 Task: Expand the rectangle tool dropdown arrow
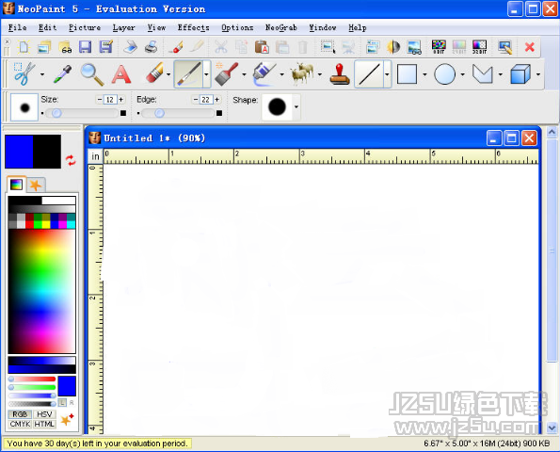point(424,74)
